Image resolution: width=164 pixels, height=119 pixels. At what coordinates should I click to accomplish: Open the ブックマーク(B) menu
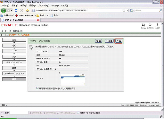tap(44, 5)
